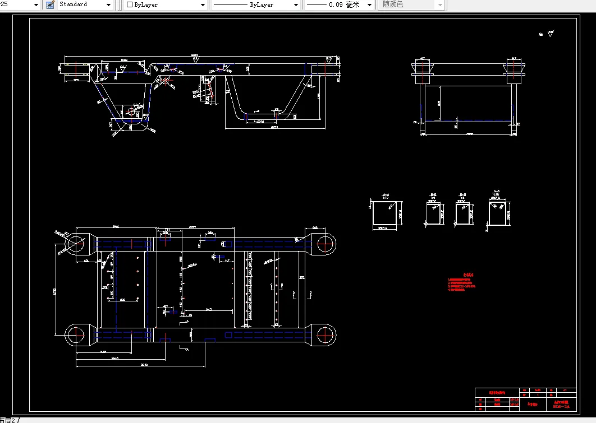
Task: Click the ByLayer color swatch box
Action: tap(130, 4)
